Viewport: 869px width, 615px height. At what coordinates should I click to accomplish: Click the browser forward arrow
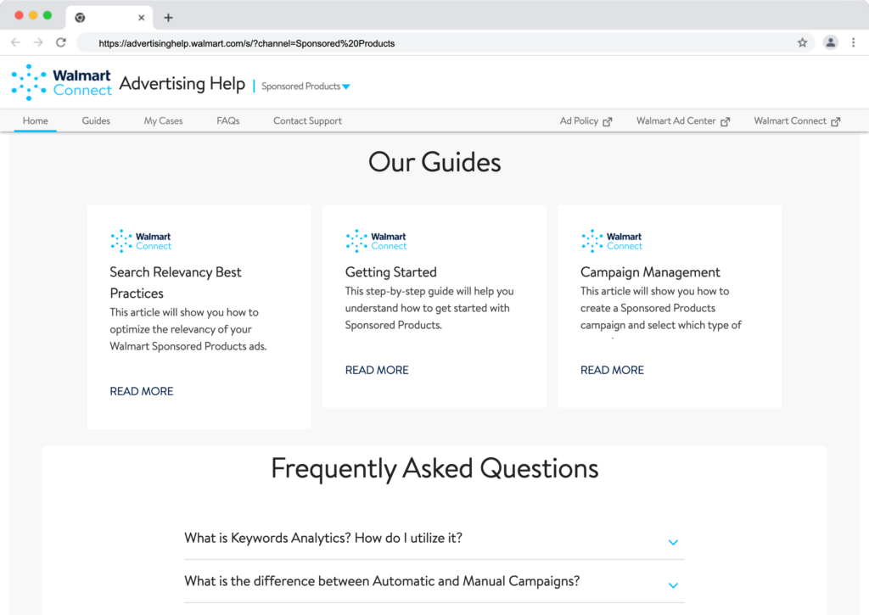click(x=37, y=42)
